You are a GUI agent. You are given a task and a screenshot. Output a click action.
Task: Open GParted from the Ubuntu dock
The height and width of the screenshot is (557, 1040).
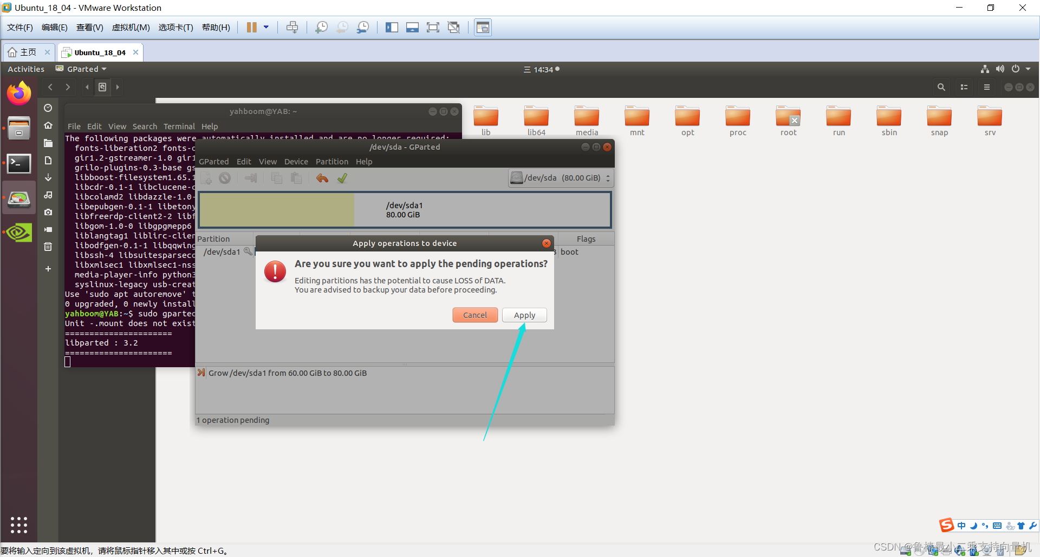pos(19,198)
